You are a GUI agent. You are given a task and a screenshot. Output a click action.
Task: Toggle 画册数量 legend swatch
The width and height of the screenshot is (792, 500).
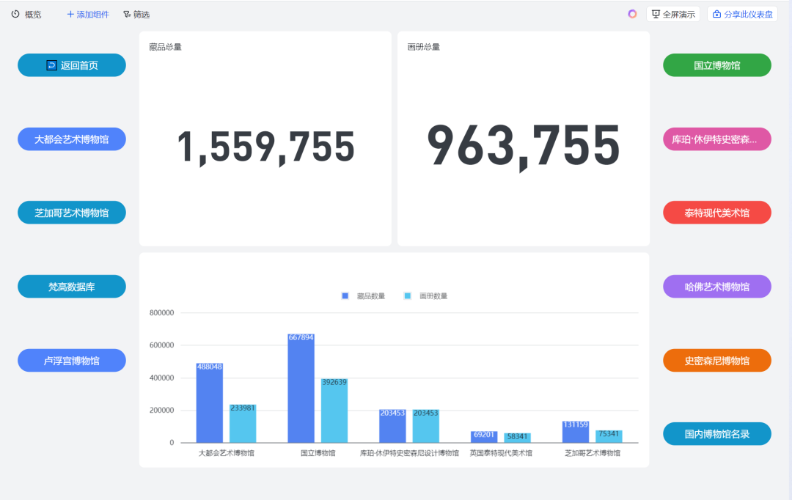coord(408,296)
